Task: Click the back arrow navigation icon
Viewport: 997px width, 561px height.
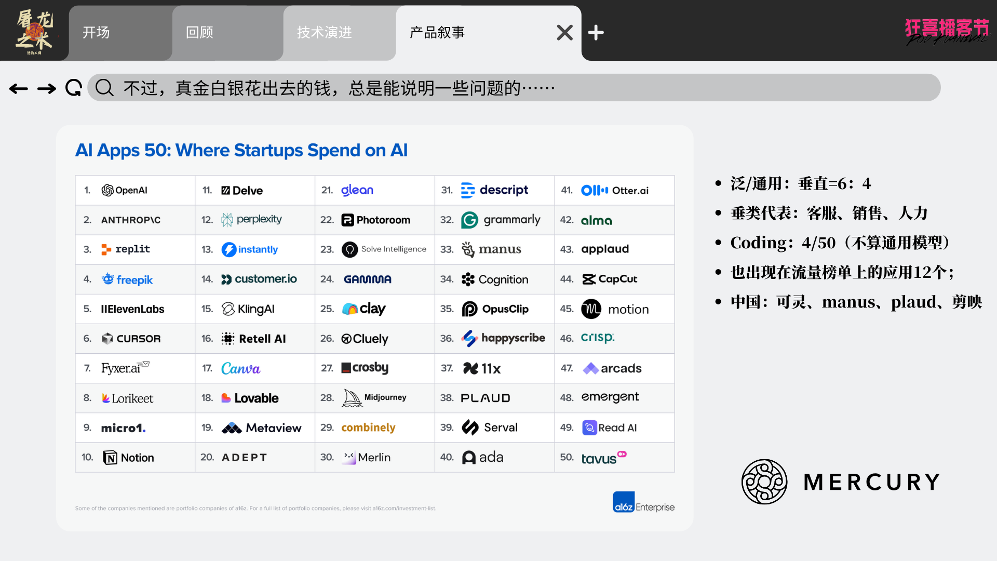Action: click(x=19, y=89)
